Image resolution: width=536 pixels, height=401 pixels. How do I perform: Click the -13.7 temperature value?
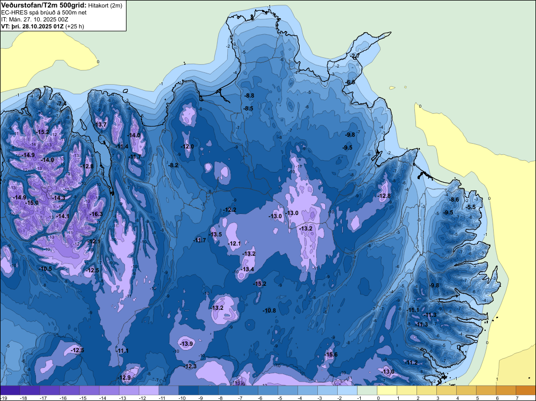101,125
